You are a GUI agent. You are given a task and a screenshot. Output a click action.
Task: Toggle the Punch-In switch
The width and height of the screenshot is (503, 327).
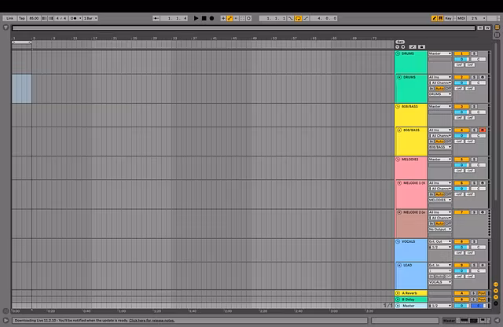pyautogui.click(x=291, y=18)
